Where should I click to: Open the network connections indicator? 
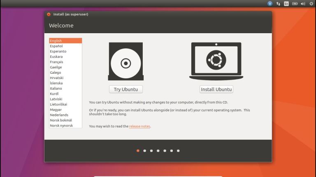click(x=278, y=4)
